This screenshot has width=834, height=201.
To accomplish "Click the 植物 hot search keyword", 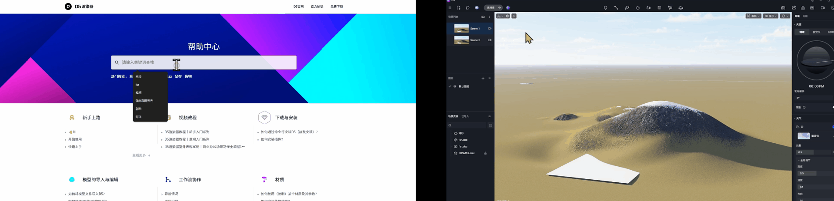I will point(188,76).
